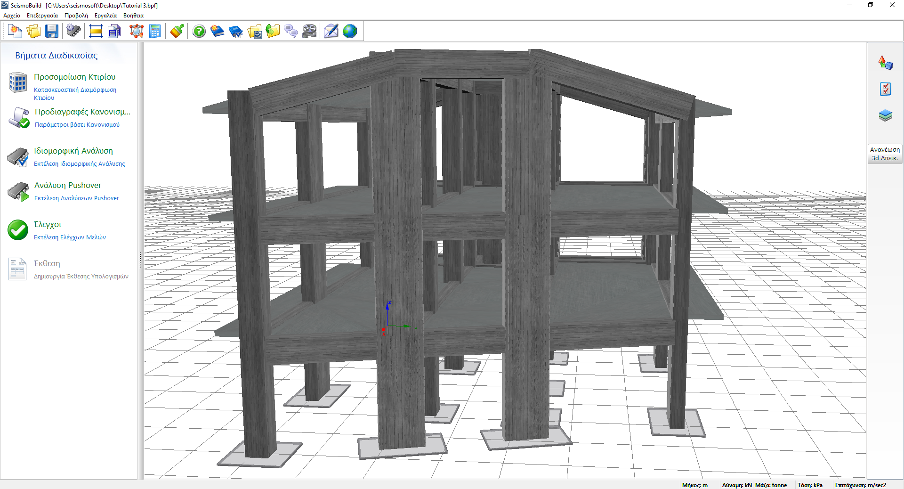Click the envelope with pen icon
This screenshot has height=489, width=904.
click(x=331, y=32)
